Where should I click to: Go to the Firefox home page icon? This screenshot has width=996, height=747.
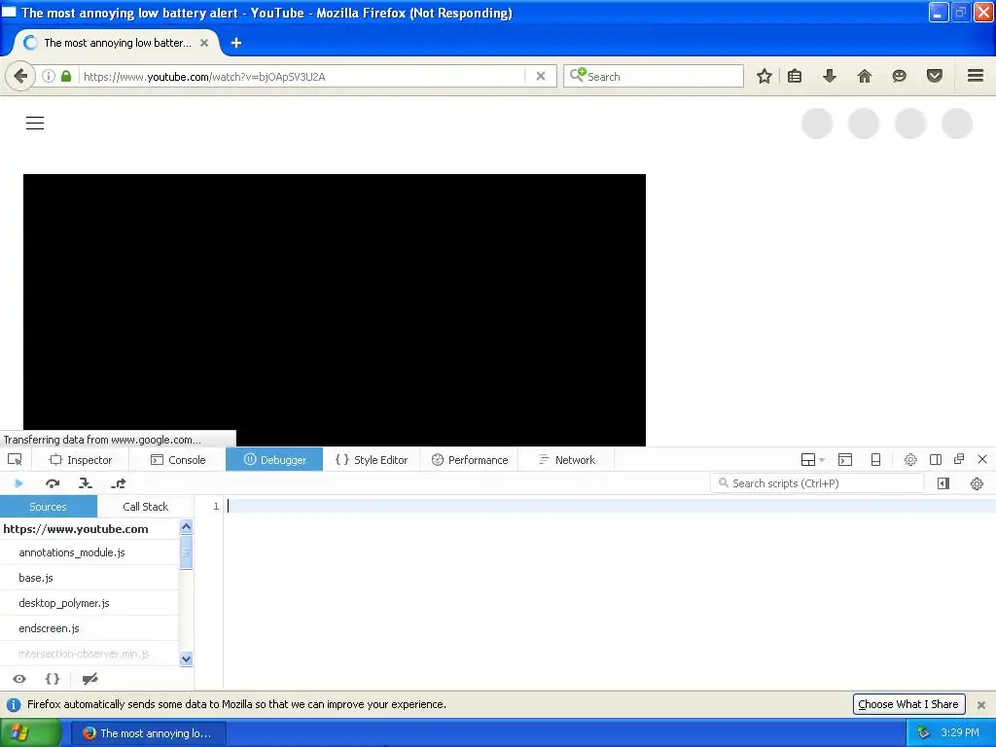(x=865, y=76)
